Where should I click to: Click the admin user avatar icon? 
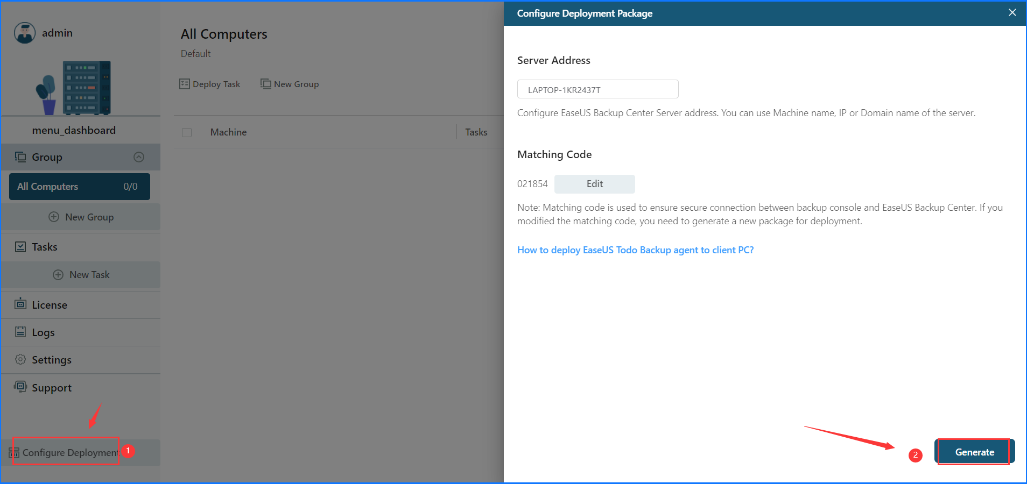(x=25, y=33)
